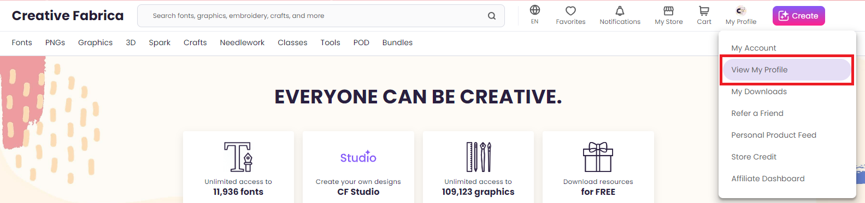Open the Tools menu
The width and height of the screenshot is (865, 203).
pyautogui.click(x=330, y=42)
